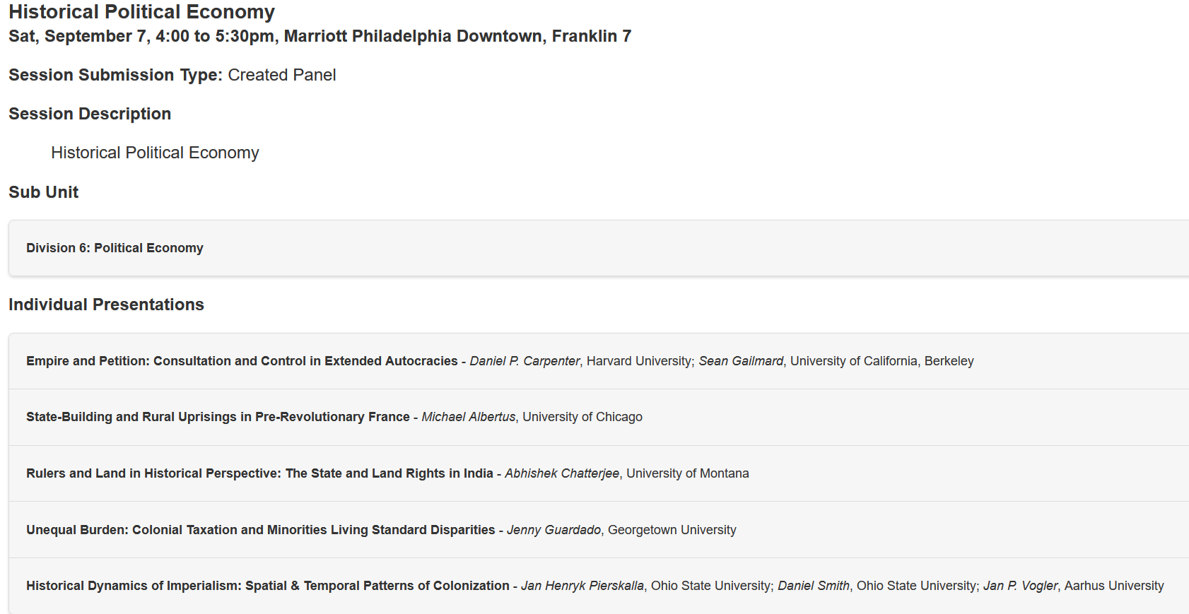Open Unequal Burden: Colonial Taxation presentation
1189x614 pixels.
(x=260, y=530)
